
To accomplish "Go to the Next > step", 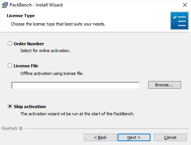I will click(134, 137).
